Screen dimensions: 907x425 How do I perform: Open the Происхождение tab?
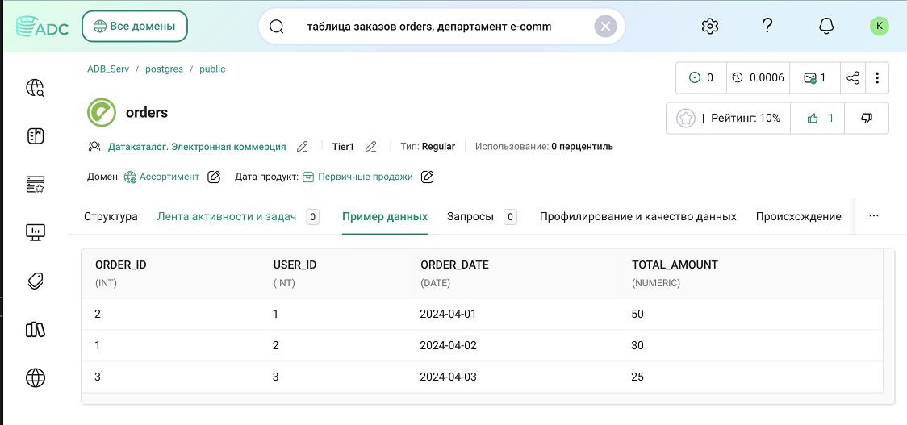pos(798,217)
